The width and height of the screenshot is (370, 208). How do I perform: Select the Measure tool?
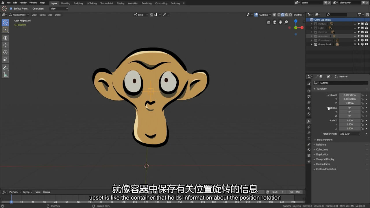tap(5, 75)
